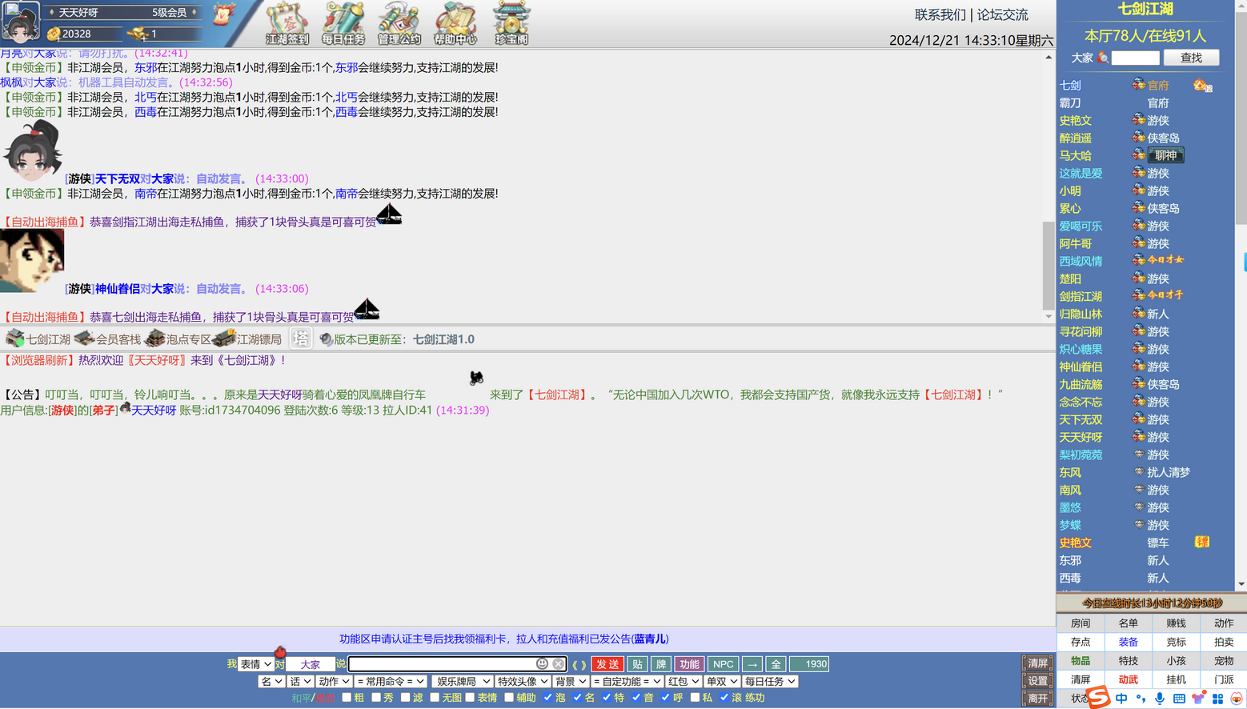This screenshot has width=1247, height=709.
Task: Open the 特效头像 dropdown
Action: coord(522,682)
